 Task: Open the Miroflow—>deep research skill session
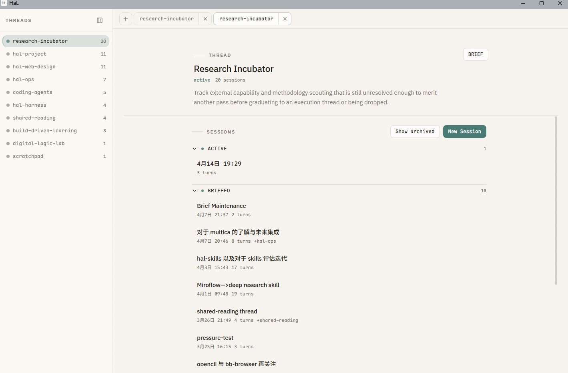coord(339,289)
